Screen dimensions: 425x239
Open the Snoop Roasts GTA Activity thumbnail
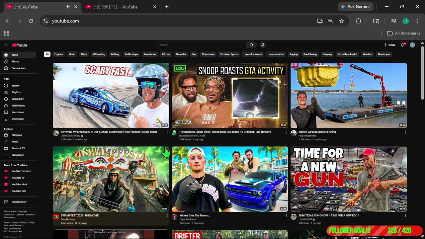pos(230,96)
